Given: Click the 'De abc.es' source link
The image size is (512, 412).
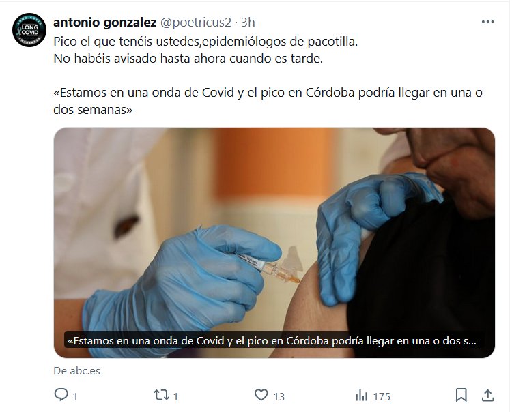Looking at the screenshot, I should 76,371.
